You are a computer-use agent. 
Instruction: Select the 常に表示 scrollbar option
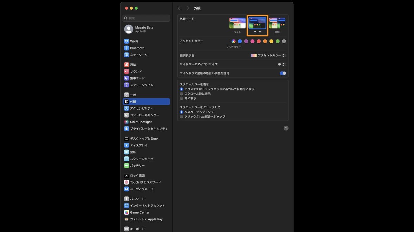[x=181, y=98]
